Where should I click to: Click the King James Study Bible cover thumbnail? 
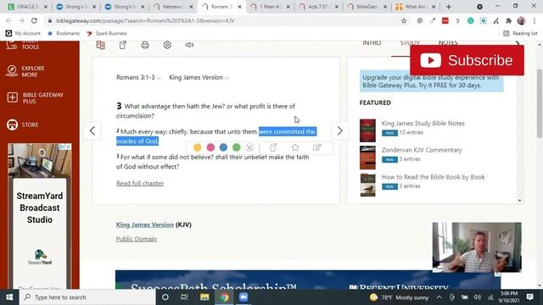click(367, 130)
